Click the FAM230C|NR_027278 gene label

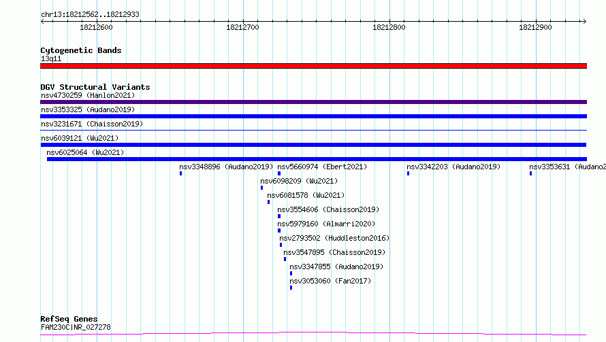pos(76,327)
